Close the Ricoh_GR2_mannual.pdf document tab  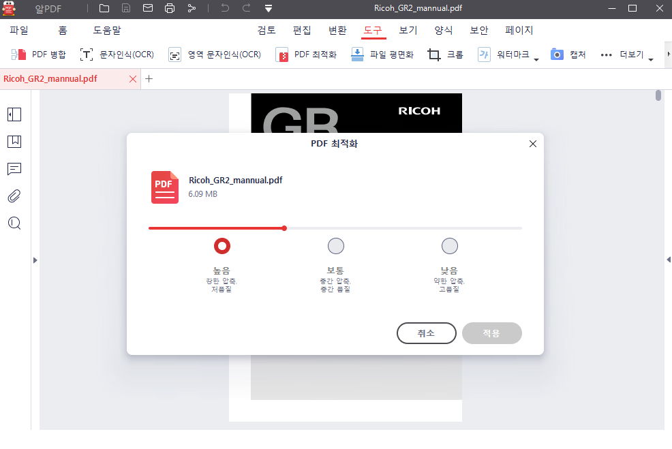tap(133, 79)
